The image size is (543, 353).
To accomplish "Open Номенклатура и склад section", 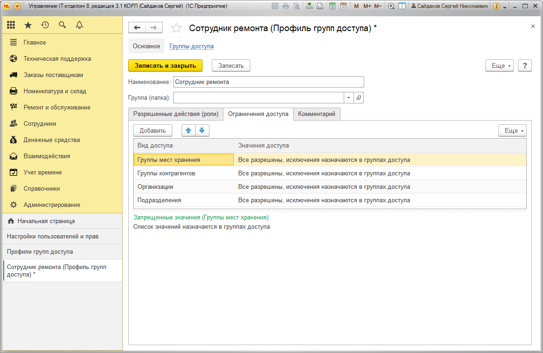I will tap(62, 91).
